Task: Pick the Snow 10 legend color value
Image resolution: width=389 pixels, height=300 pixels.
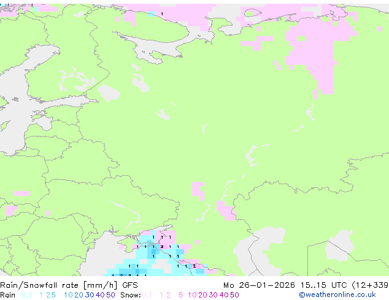Action: tap(192, 295)
